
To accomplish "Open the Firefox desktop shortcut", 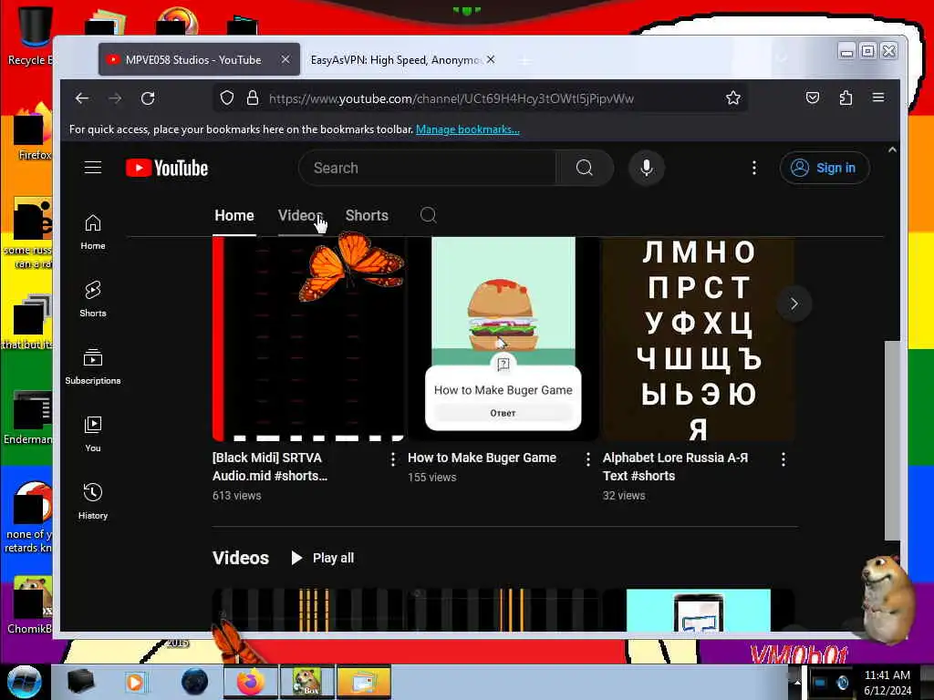I will point(33,132).
